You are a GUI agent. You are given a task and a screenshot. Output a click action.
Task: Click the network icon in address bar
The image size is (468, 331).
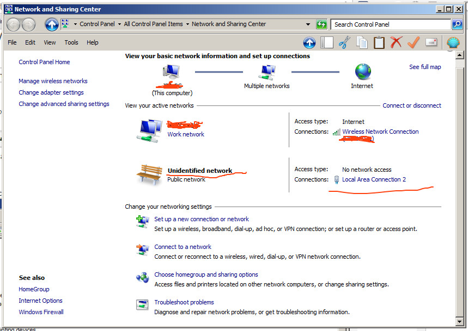tap(65, 24)
